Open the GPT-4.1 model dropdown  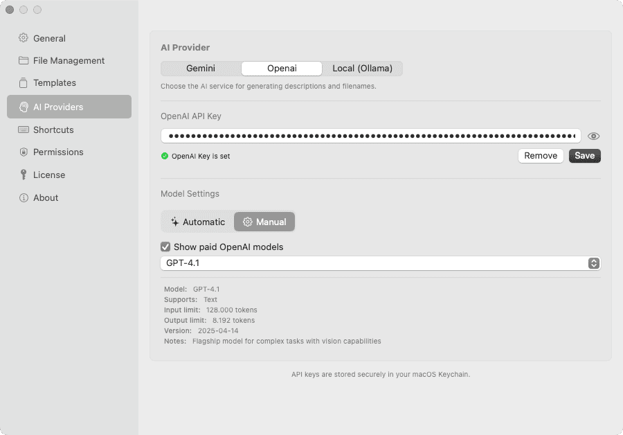380,263
